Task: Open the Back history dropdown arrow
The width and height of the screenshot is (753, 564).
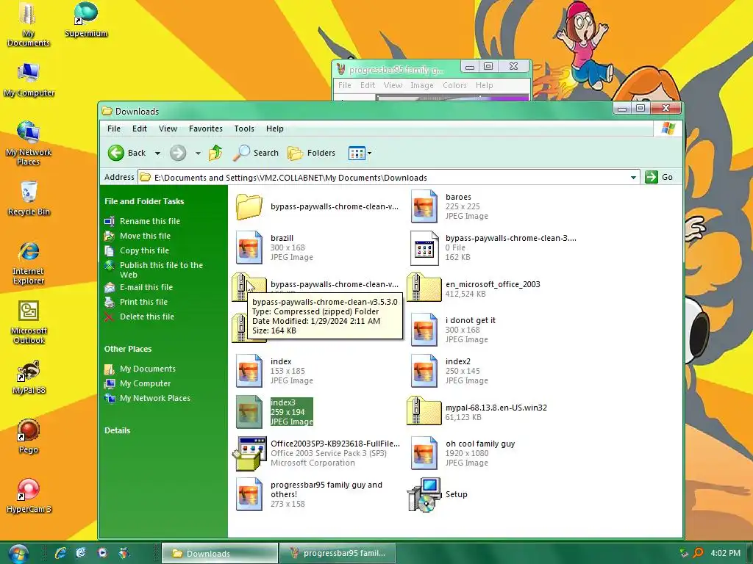Action: pyautogui.click(x=157, y=153)
